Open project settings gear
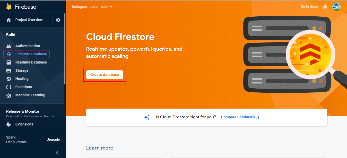This screenshot has height=158, width=347. tap(58, 20)
